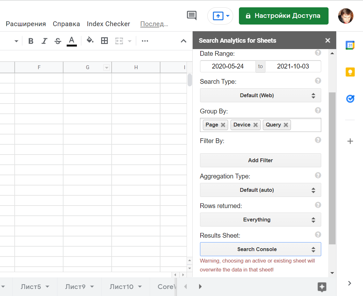This screenshot has height=296, width=363.
Task: Remove the Query grouping tag
Action: click(286, 125)
